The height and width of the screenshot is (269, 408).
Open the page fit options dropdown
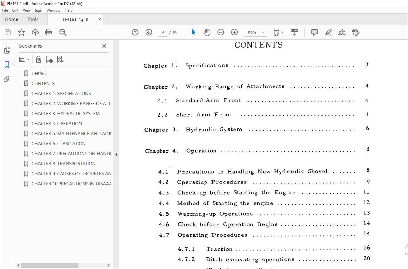click(x=278, y=32)
